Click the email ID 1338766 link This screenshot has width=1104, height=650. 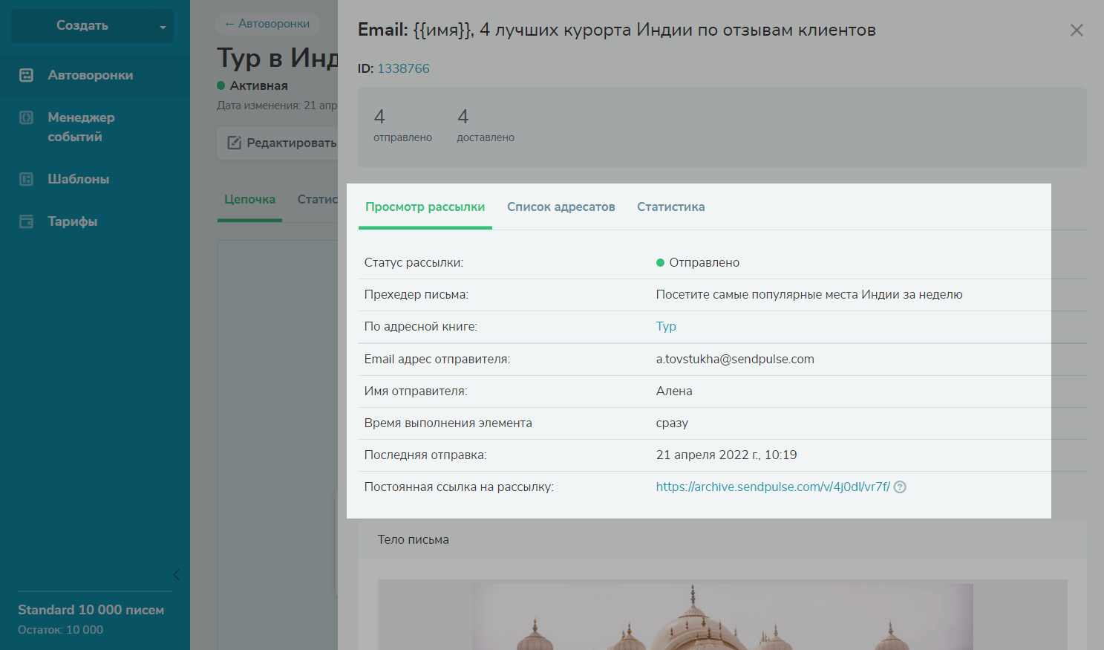click(403, 68)
